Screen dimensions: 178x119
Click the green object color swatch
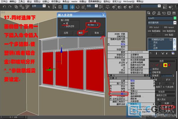coord(175,18)
